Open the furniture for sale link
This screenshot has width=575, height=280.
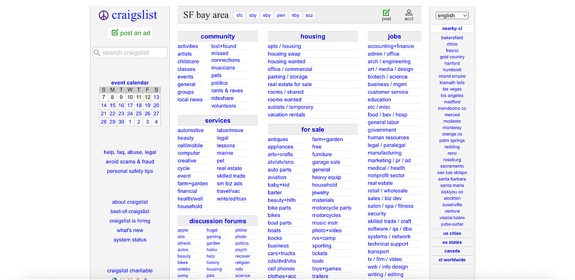pos(322,155)
